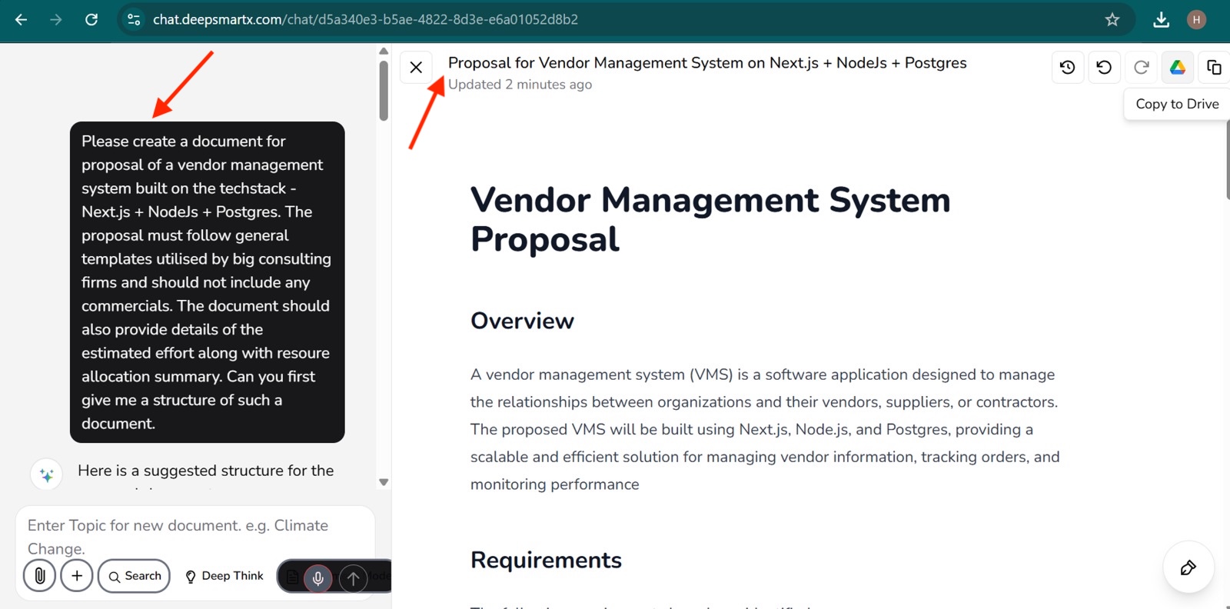Attach a file using the paperclip icon

(40, 576)
